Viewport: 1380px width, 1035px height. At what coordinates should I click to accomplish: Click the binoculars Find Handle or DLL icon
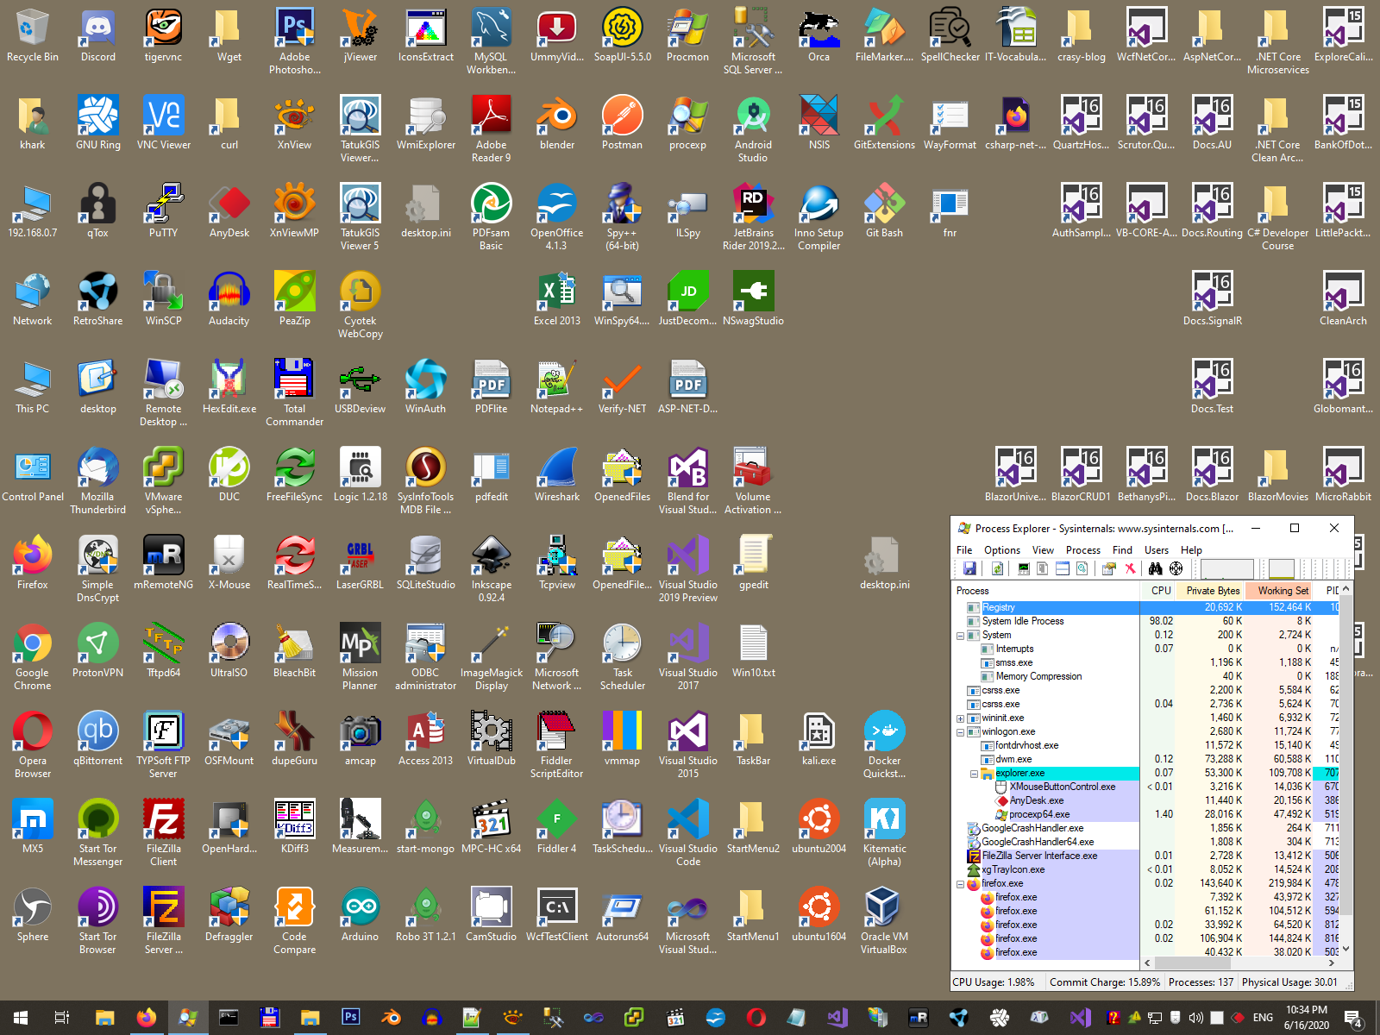pos(1155,568)
